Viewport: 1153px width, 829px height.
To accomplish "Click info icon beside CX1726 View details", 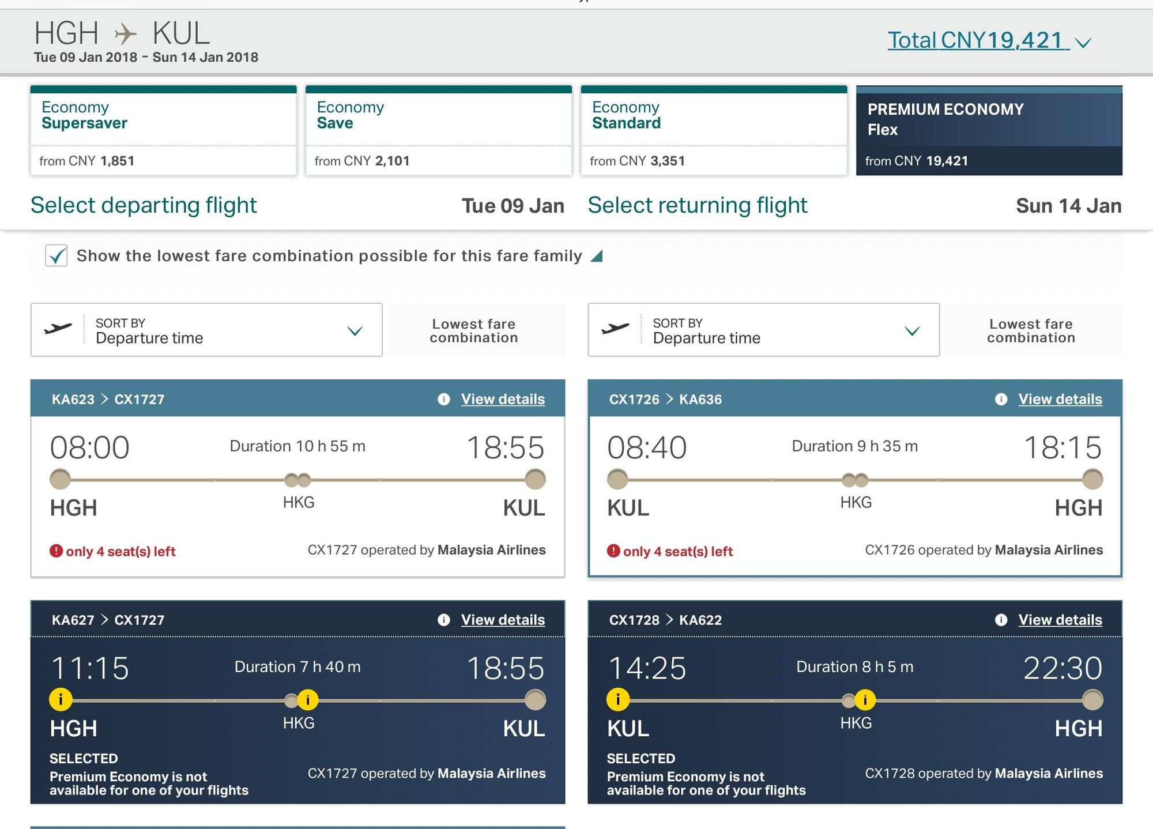I will click(x=1001, y=399).
